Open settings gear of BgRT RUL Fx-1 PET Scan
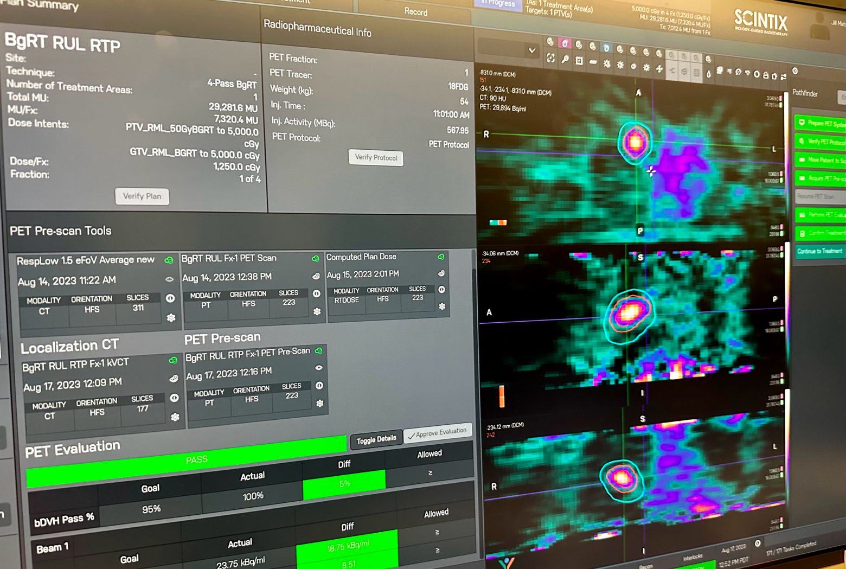Screen dimensions: 846x569 point(317,312)
